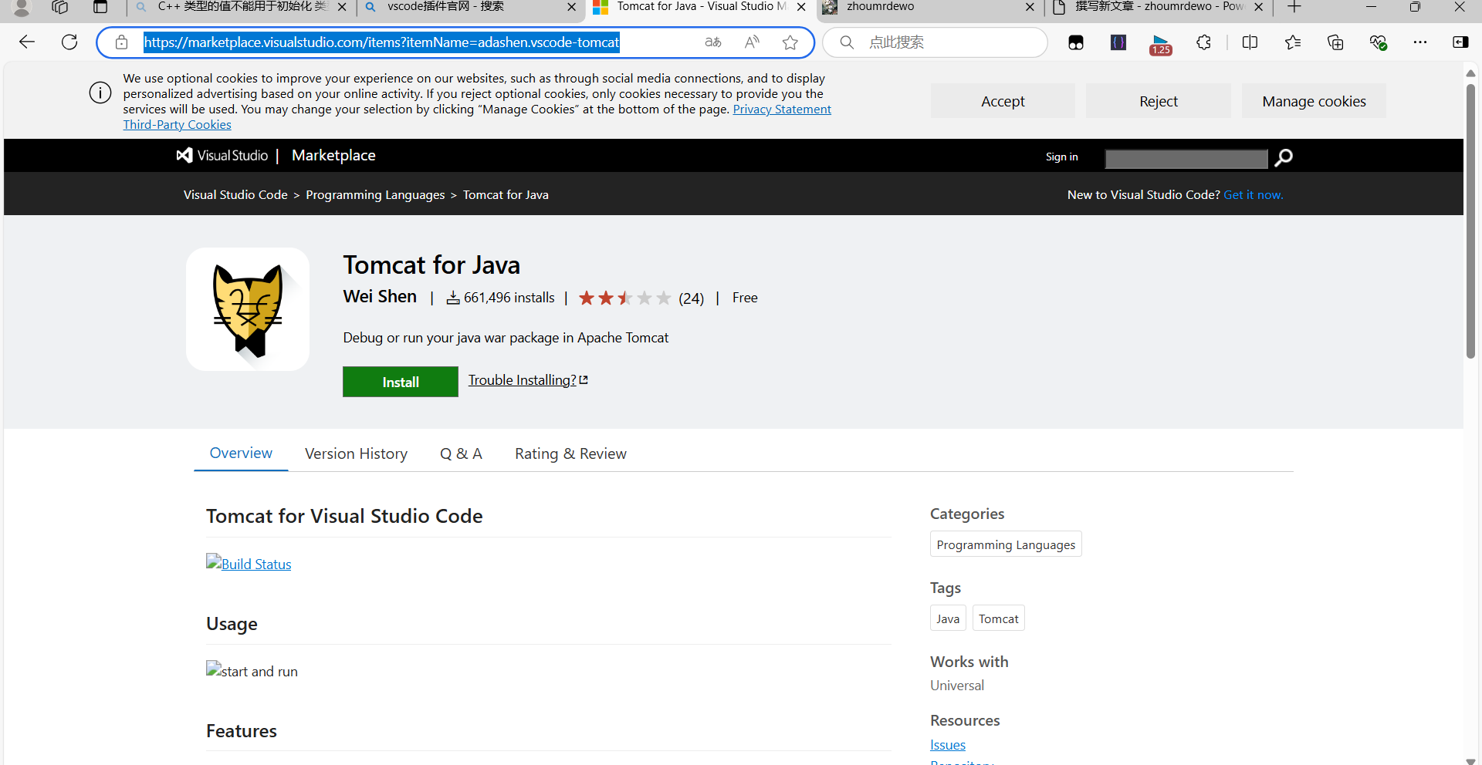Open the Version History tab
Image resolution: width=1482 pixels, height=765 pixels.
pos(356,454)
